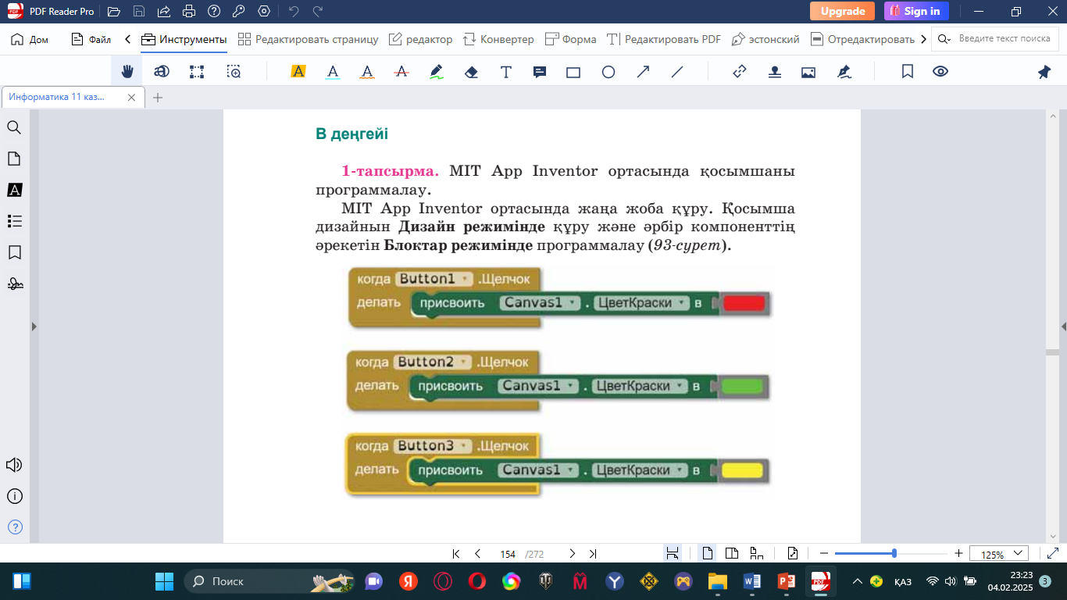Select the marquee area selection tool

click(197, 72)
